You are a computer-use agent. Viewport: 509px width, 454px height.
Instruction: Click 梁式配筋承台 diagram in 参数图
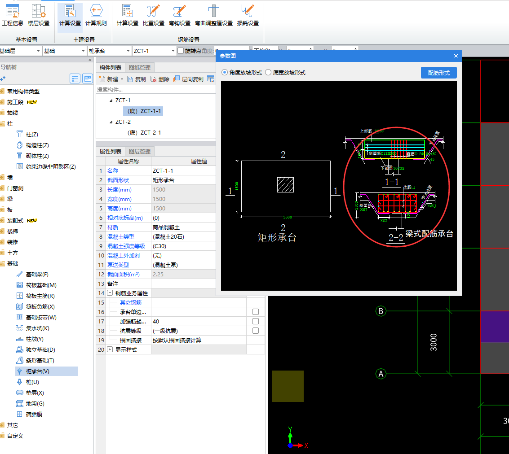pyautogui.click(x=397, y=187)
